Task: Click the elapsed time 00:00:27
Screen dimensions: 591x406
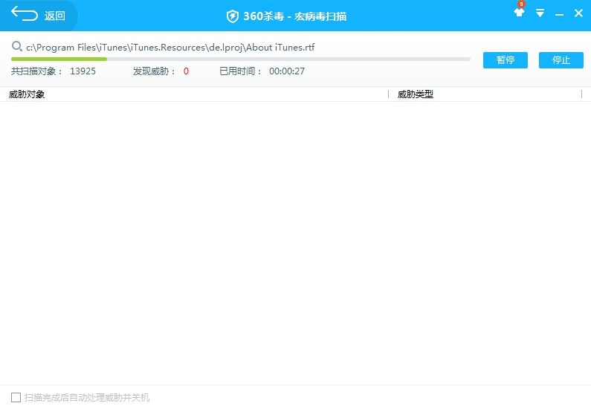Action: (x=287, y=71)
